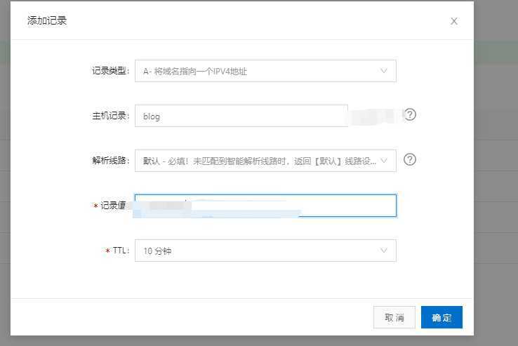This screenshot has height=346, width=518.
Task: Open the 解析线路 dropdown
Action: (x=265, y=161)
